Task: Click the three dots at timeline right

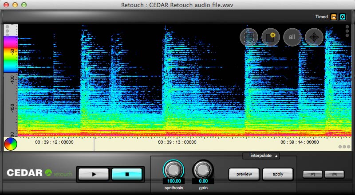Action: [344, 147]
